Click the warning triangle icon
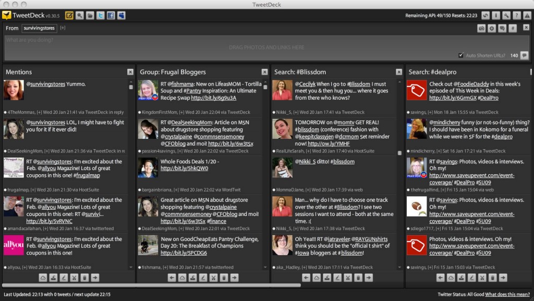This screenshot has height=301, width=534. click(527, 15)
